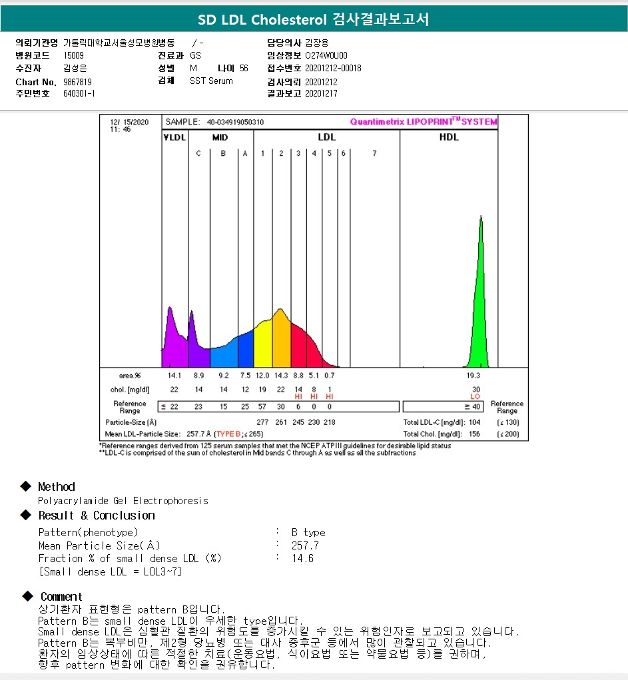Select Total LDL-C value "104"
Viewport: 628px width, 680px height.
[x=474, y=422]
